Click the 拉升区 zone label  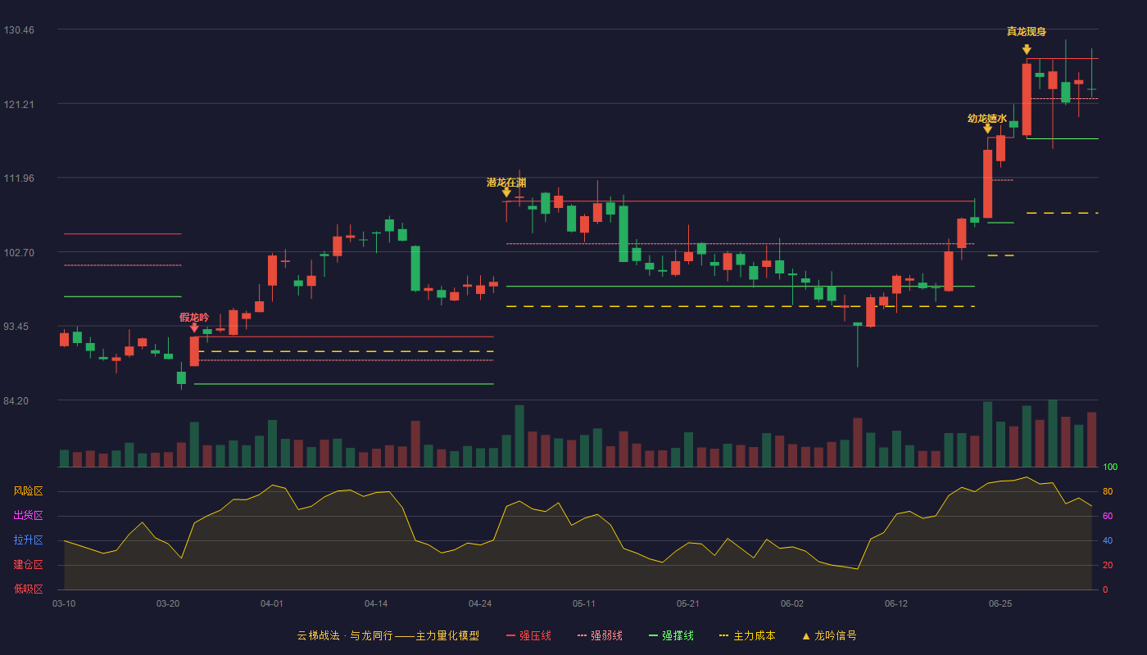[28, 540]
